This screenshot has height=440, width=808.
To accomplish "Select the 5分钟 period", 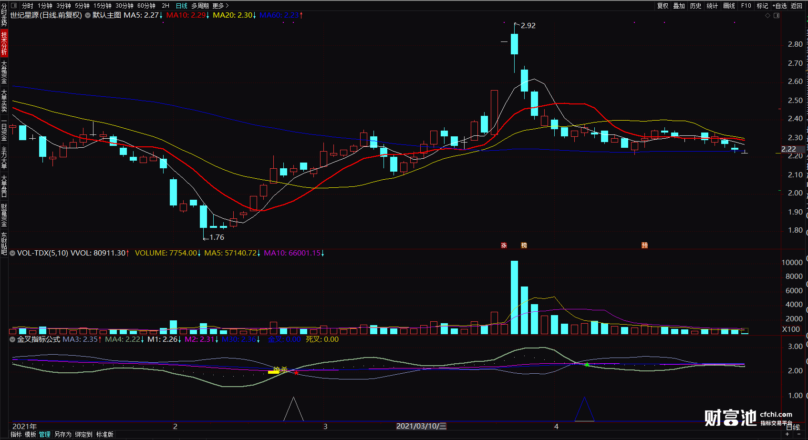I will 82,6.
